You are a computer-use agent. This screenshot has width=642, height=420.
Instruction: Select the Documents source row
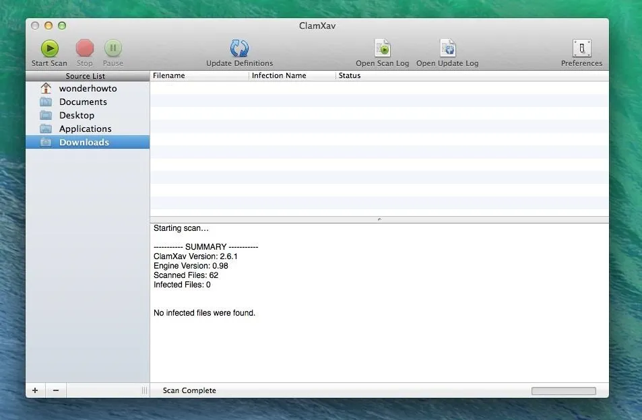pyautogui.click(x=88, y=102)
